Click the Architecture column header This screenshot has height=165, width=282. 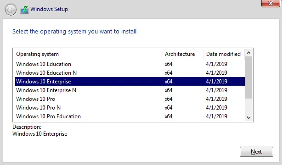182,54
